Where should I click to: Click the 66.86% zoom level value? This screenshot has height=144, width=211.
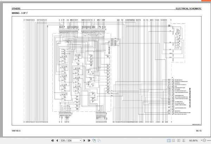pyautogui.click(x=193, y=141)
